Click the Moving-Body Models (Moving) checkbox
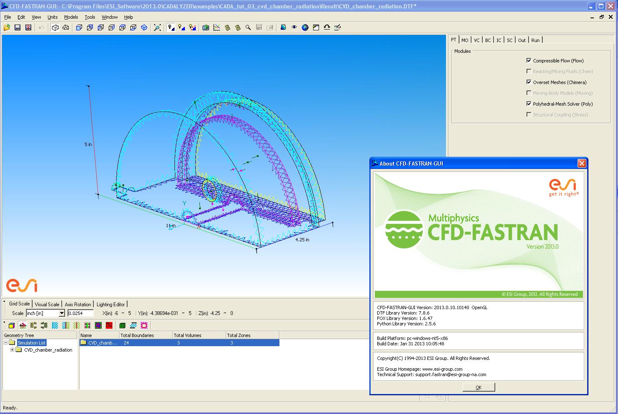This screenshot has width=618, height=414. tap(529, 93)
